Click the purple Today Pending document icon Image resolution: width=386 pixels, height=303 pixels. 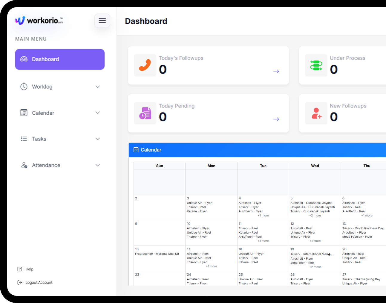(x=145, y=113)
